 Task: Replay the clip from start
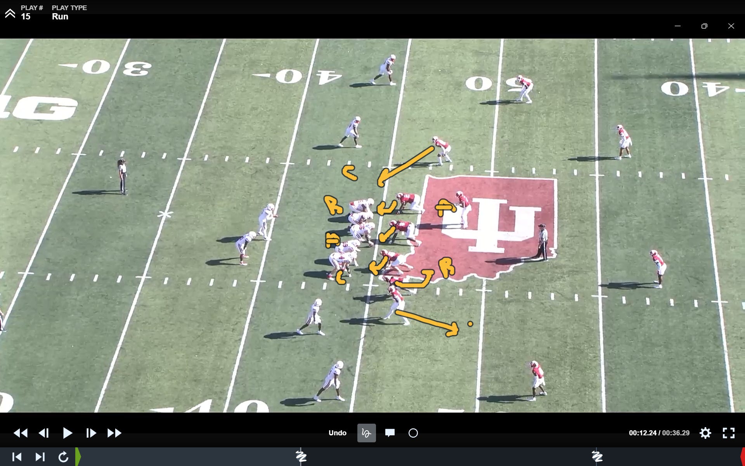coord(63,457)
